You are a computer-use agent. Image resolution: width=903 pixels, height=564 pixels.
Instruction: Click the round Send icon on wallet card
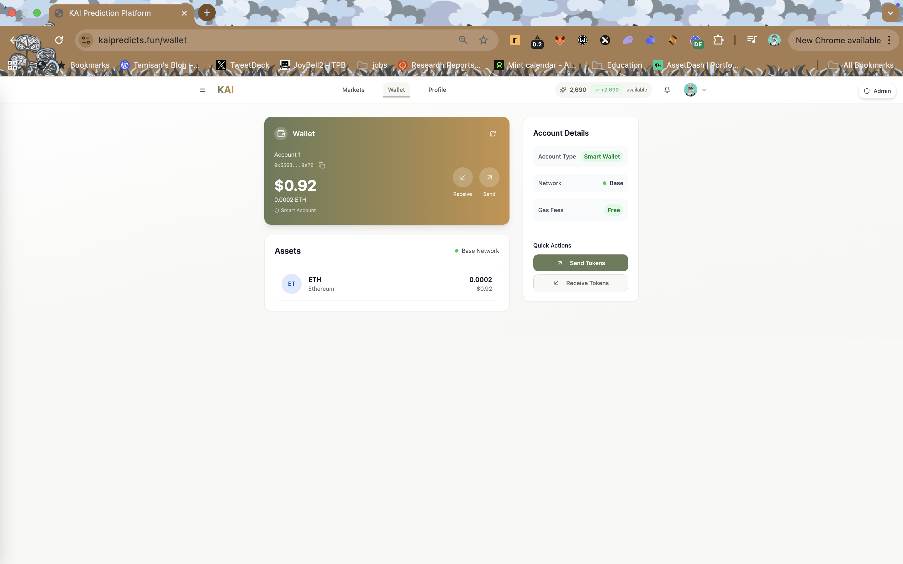489,178
